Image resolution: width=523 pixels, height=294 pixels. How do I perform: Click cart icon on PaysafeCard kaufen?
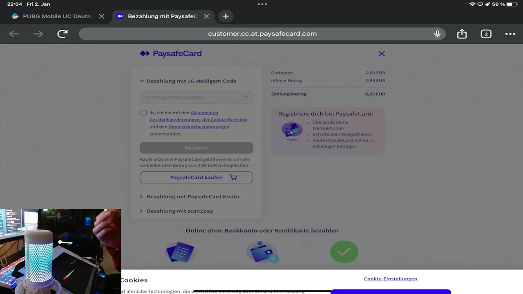[233, 177]
